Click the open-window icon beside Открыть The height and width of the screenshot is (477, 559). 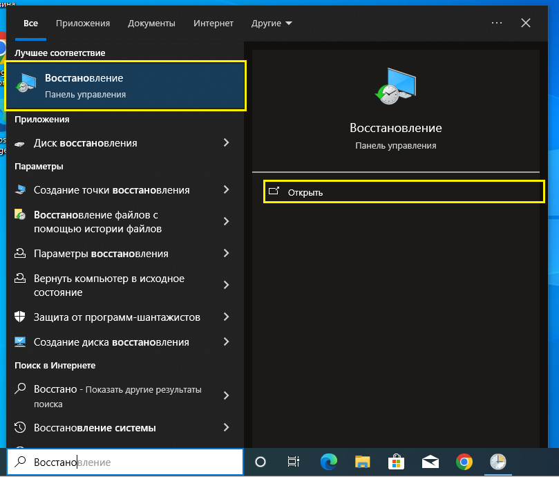(274, 191)
